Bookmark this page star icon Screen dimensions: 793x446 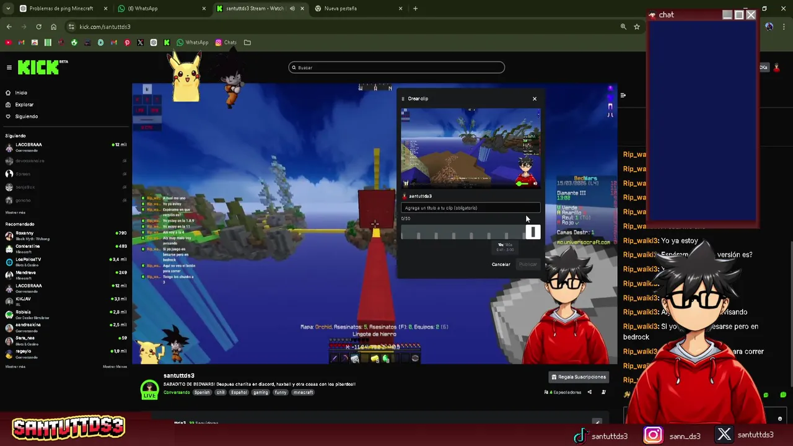(636, 27)
